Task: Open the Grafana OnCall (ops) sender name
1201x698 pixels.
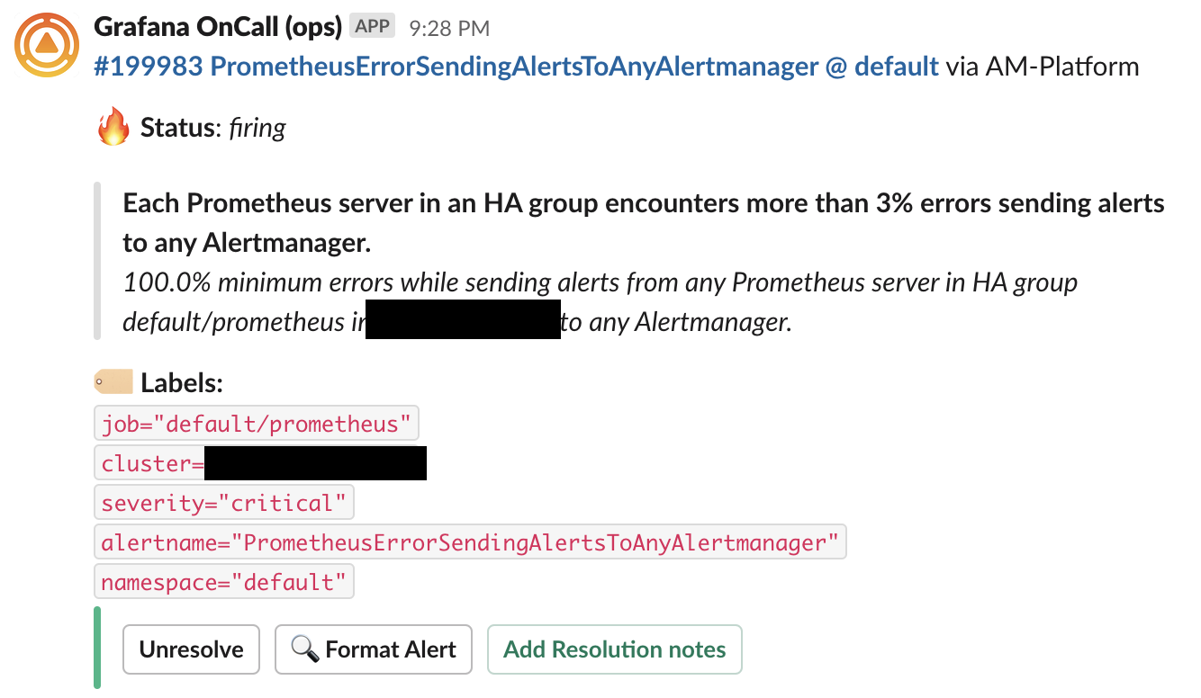Action: coord(218,27)
